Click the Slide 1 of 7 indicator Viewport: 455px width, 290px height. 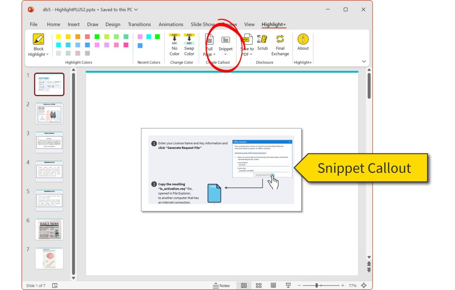36,285
